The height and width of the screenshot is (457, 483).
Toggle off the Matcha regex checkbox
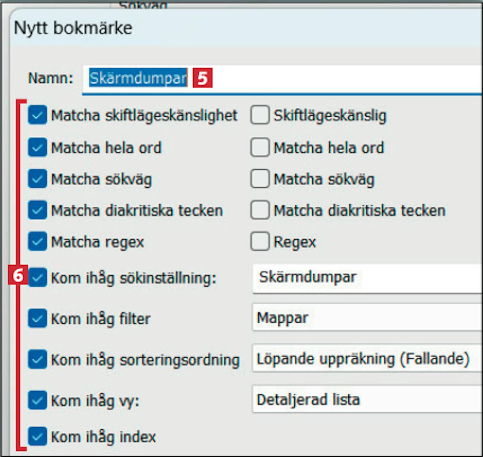click(x=37, y=241)
